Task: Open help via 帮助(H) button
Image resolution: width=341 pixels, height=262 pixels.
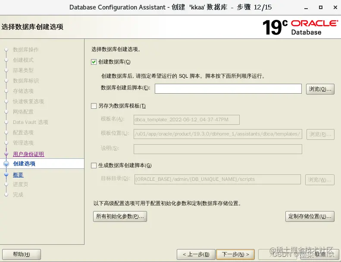Action: 22,254
